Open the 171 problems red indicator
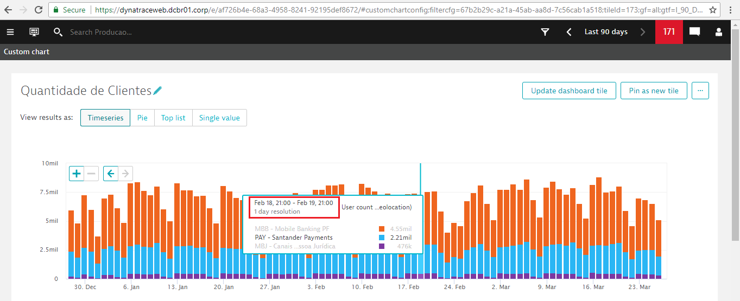 [x=668, y=32]
